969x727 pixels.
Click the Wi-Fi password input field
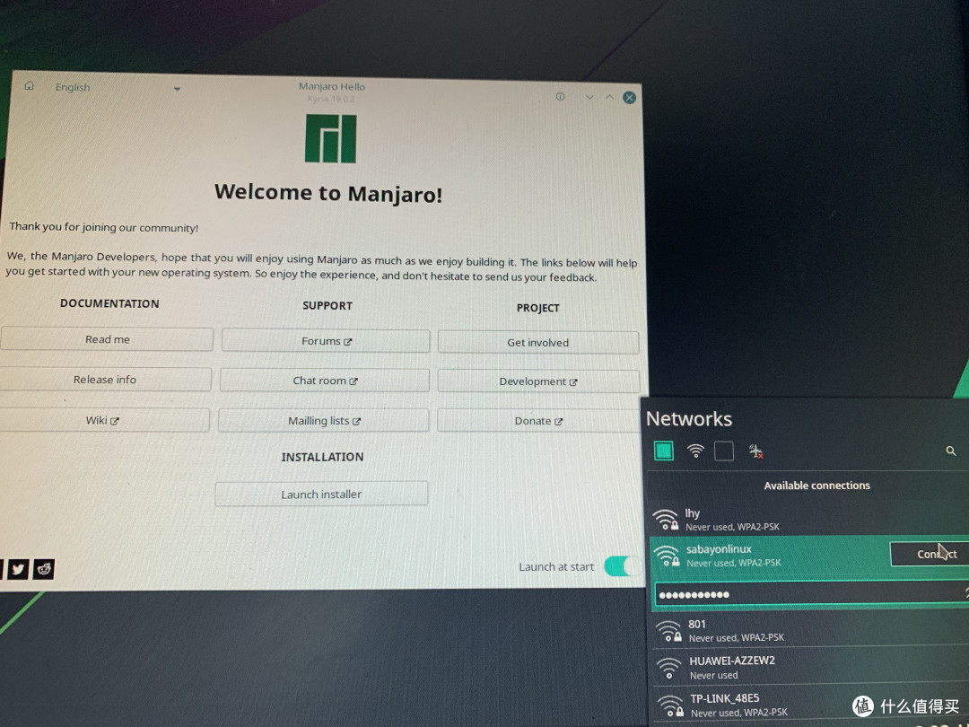coord(811,594)
